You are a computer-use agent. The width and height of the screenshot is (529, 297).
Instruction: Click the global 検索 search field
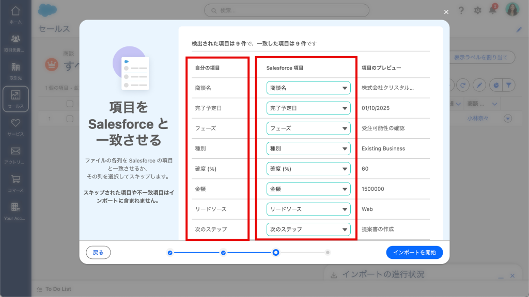286,10
